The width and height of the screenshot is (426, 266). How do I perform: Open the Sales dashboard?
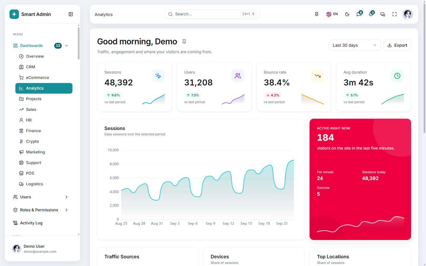tap(44, 109)
